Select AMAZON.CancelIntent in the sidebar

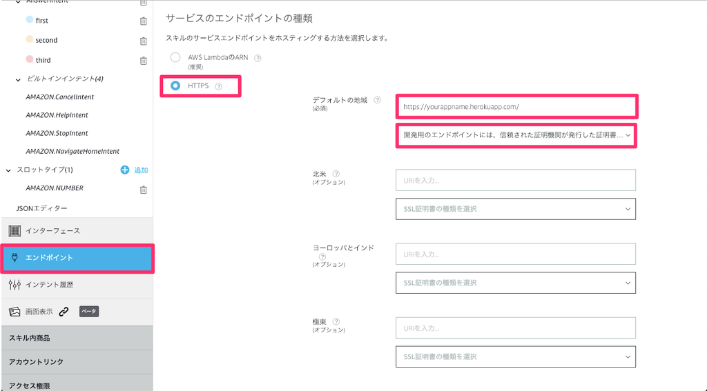60,97
